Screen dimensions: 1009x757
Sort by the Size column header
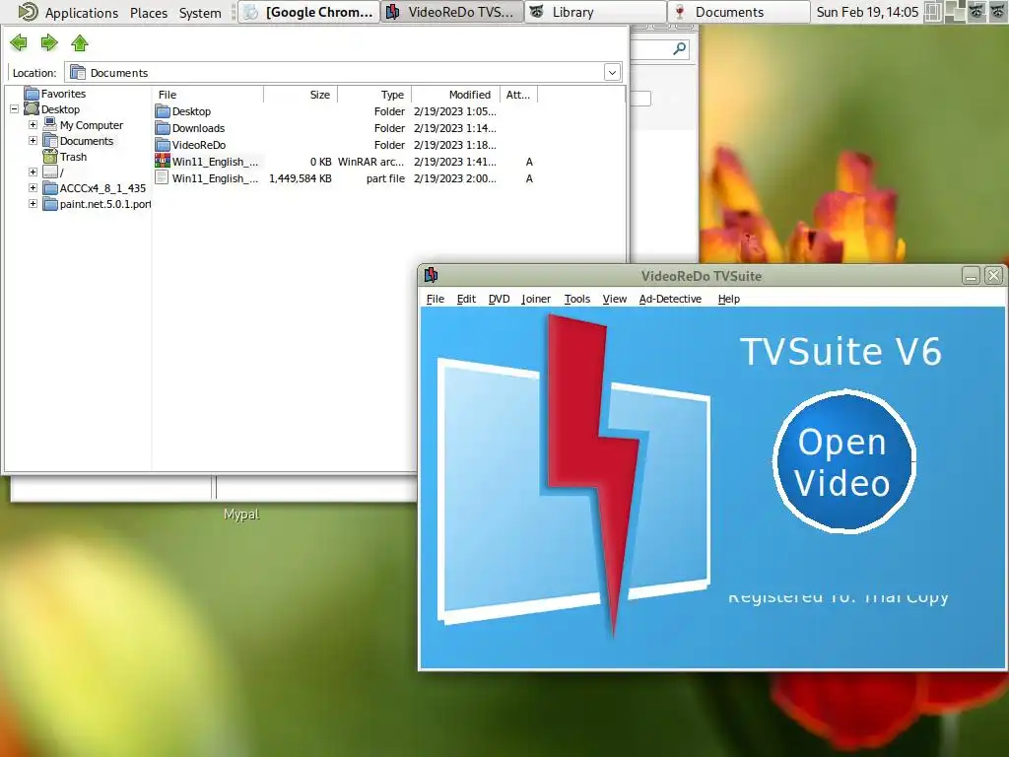301,95
